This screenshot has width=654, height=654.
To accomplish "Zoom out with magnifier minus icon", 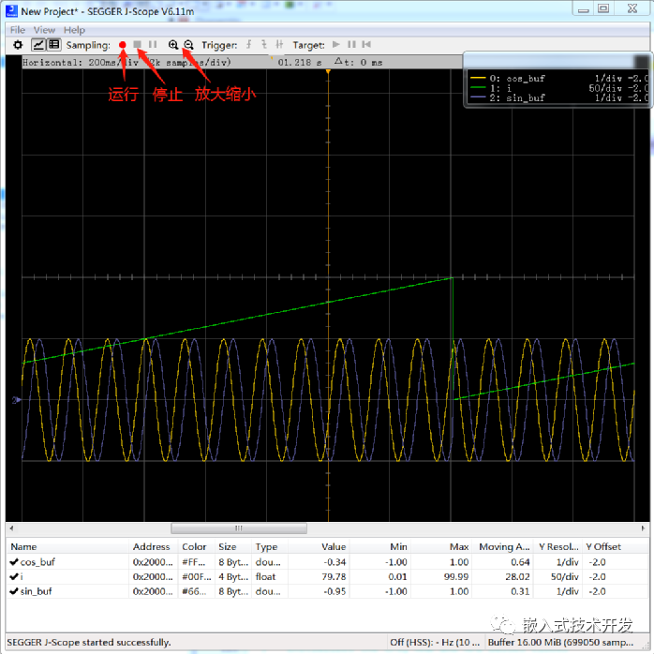I will [x=188, y=45].
